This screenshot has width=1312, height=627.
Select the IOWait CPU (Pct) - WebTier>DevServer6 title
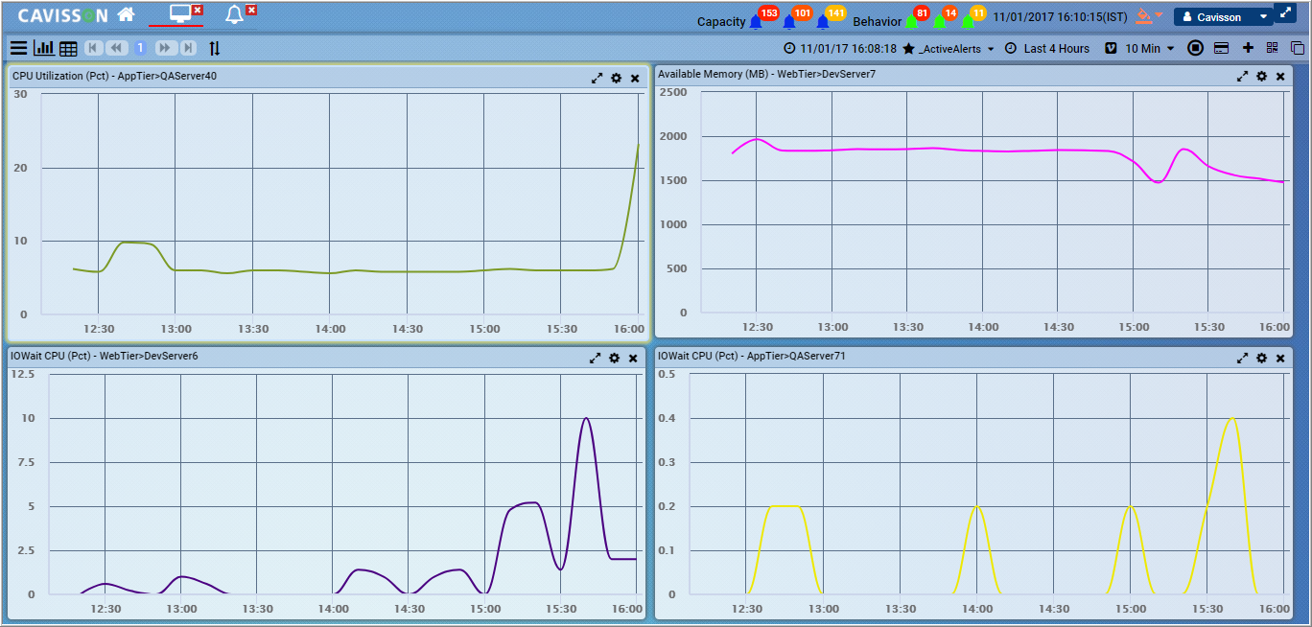pyautogui.click(x=105, y=356)
